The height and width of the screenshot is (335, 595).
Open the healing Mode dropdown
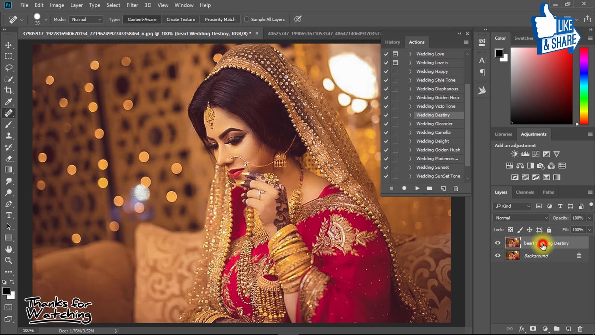point(86,19)
